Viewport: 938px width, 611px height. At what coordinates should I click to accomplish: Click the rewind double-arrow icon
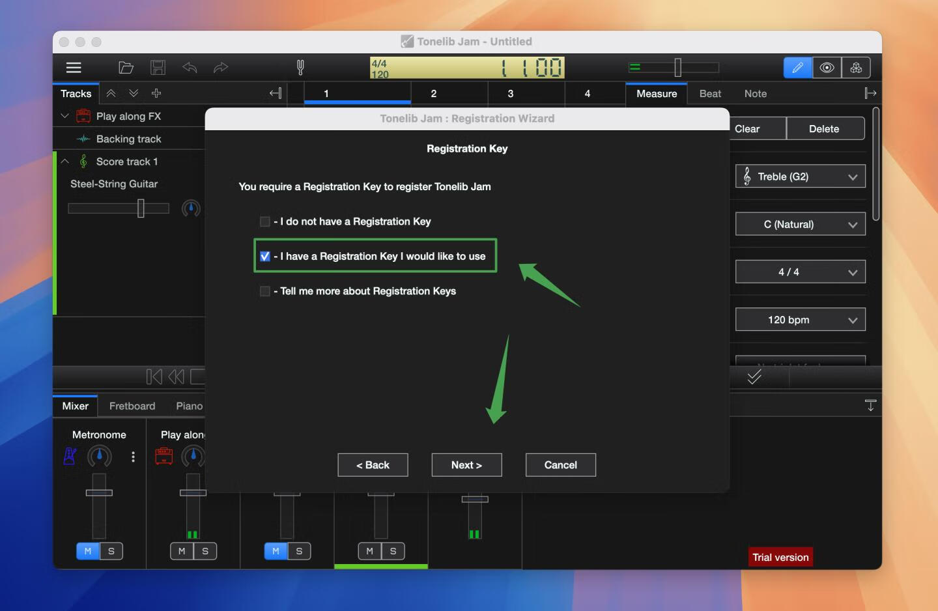[177, 377]
